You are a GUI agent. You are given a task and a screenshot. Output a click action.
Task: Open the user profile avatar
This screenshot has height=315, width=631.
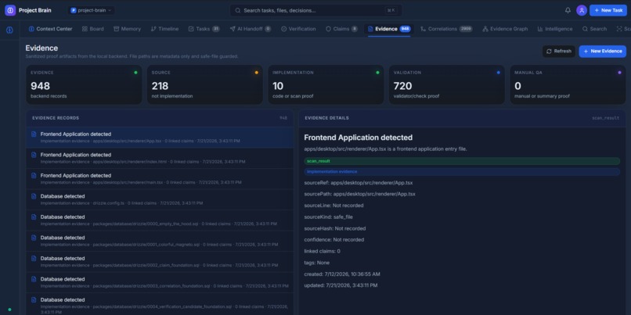coord(582,10)
